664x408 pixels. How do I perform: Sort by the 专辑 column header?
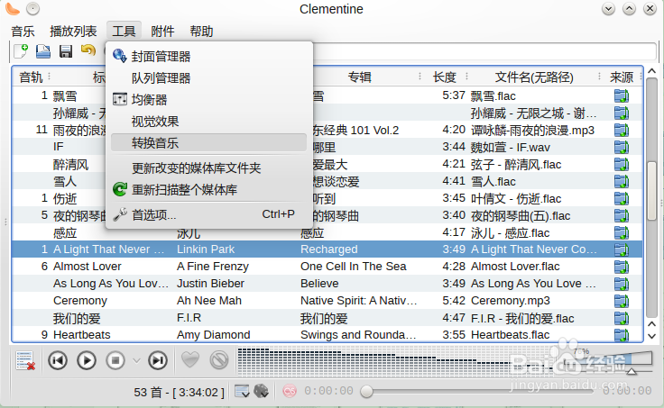[x=360, y=77]
